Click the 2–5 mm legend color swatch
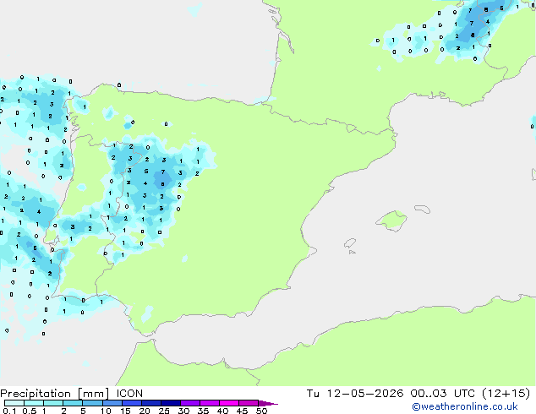Screen dimensions: 536x414 [x=73, y=403]
